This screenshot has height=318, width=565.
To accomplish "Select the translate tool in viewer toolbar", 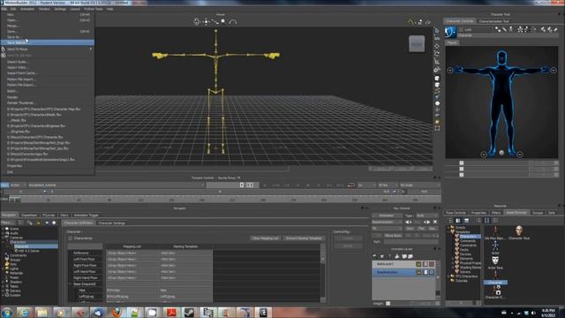I will tap(206, 21).
